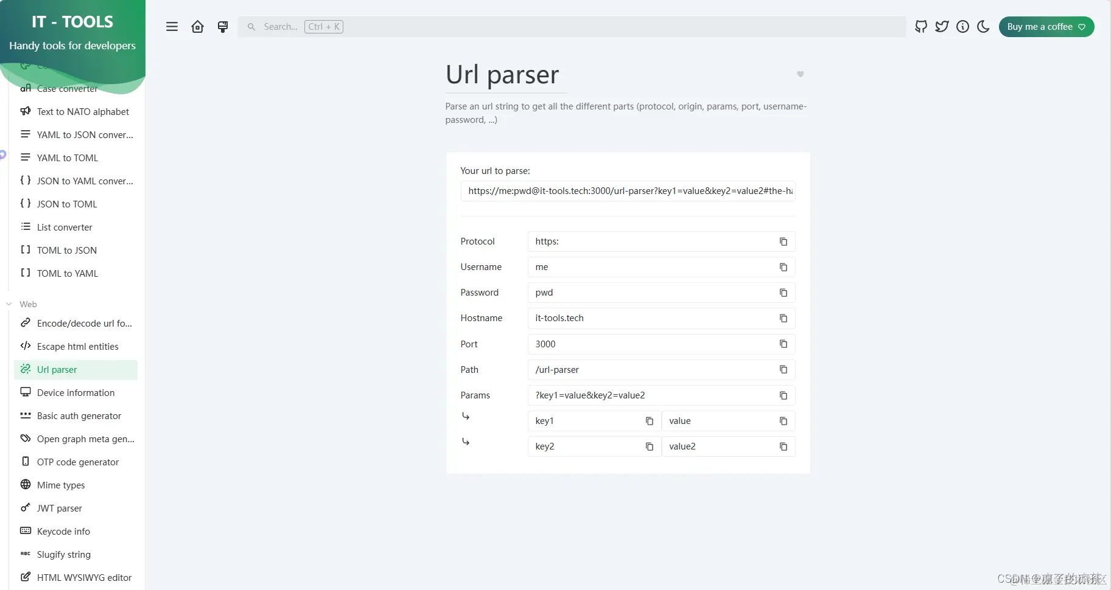
Task: Open the GitHub repository icon
Action: tap(921, 27)
